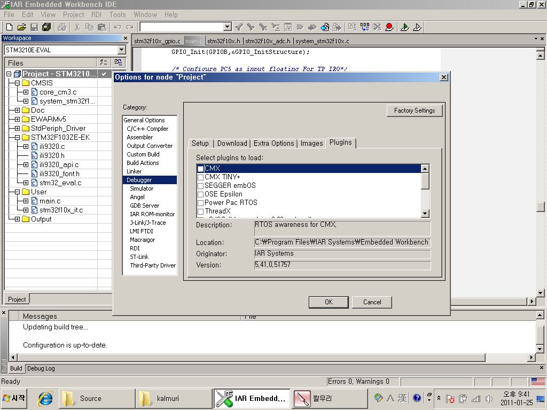Click the volume icon in system tray

[x=489, y=398]
